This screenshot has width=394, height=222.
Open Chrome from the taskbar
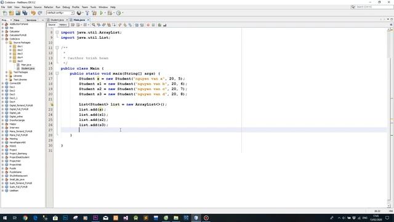click(x=25, y=218)
